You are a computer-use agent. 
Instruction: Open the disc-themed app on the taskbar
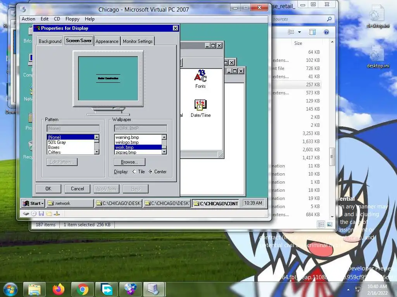(131, 289)
